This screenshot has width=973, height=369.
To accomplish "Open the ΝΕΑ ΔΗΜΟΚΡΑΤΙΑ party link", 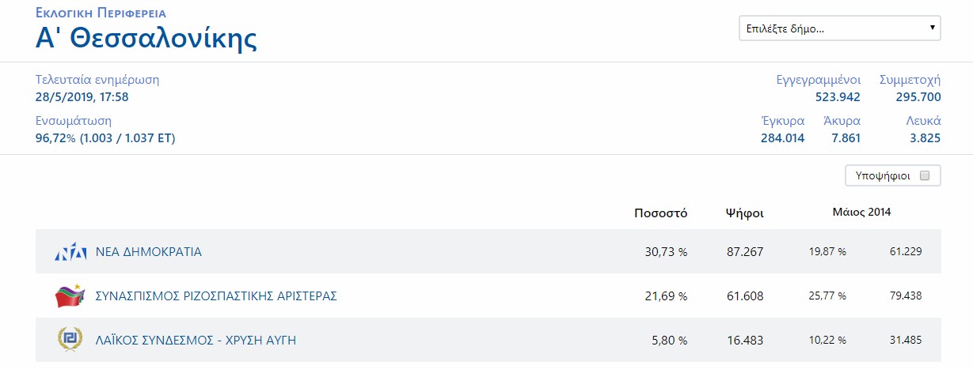I will pos(148,252).
